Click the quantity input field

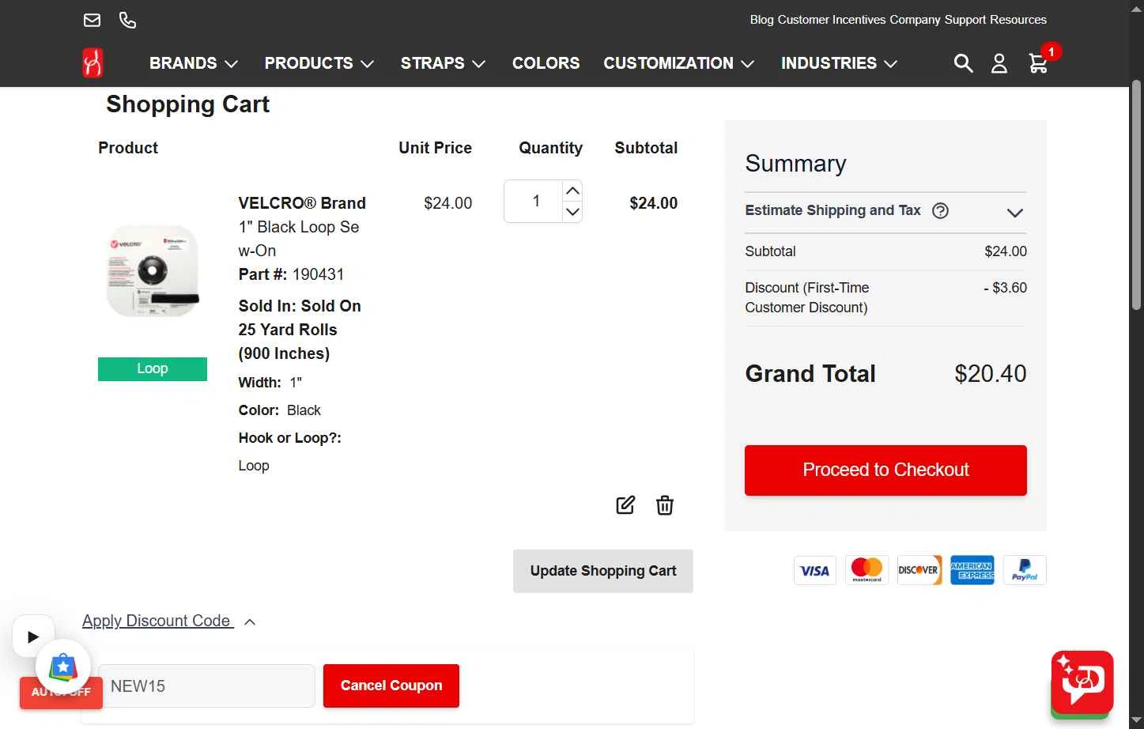pos(534,202)
